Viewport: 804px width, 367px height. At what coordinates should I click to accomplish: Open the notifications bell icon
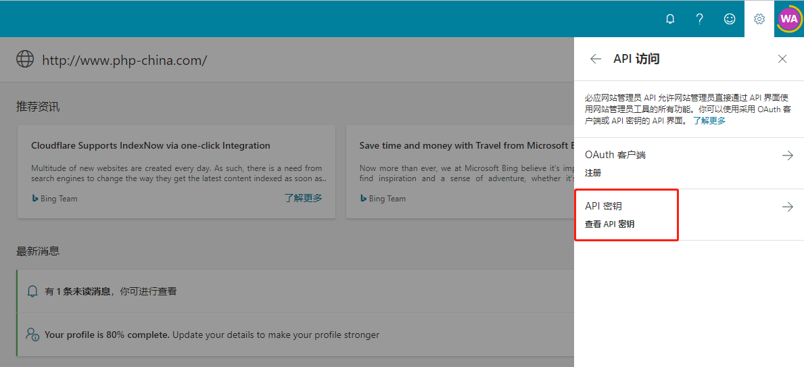[x=669, y=19]
